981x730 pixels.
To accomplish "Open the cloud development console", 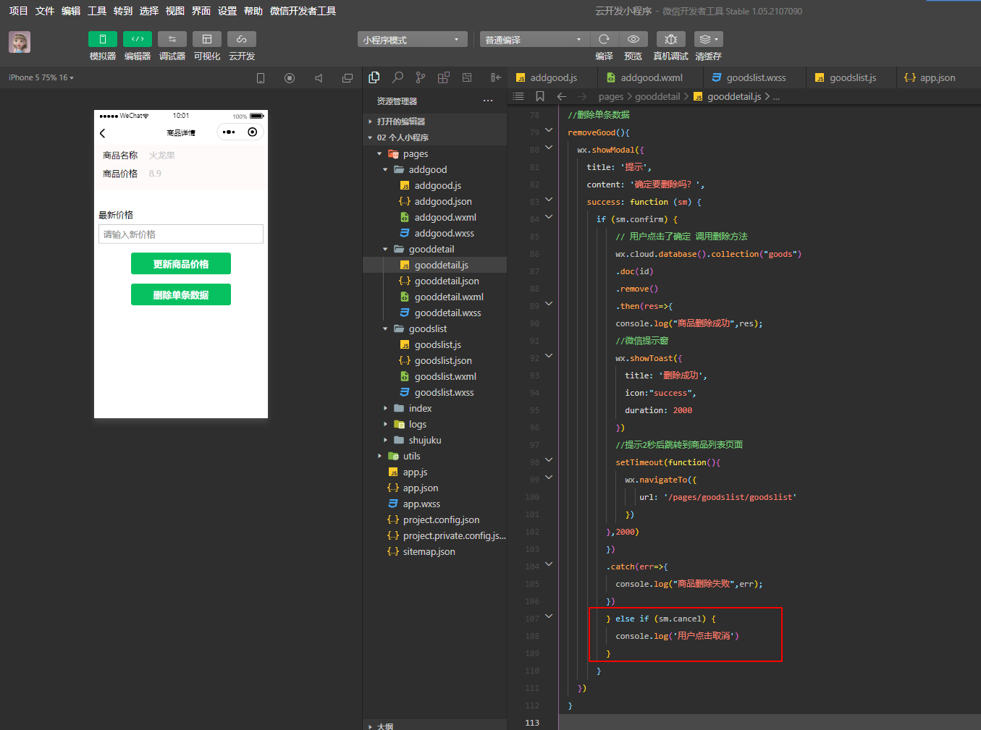I will (x=242, y=39).
